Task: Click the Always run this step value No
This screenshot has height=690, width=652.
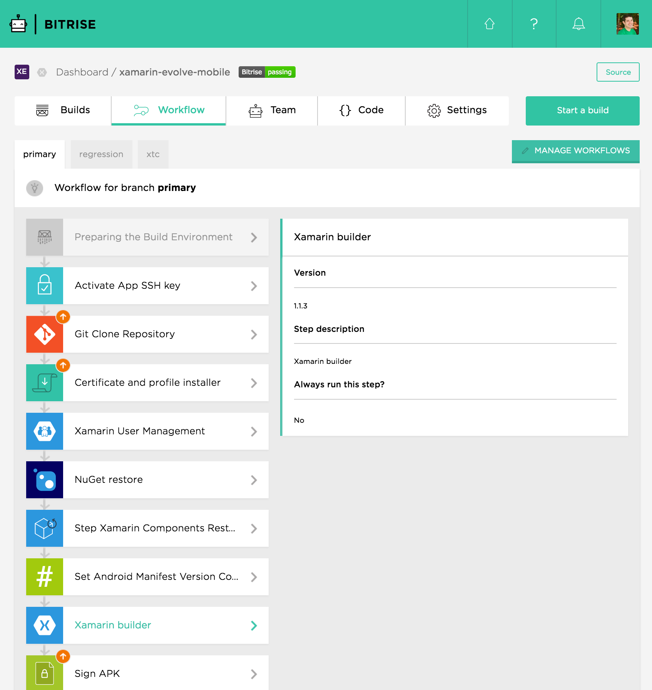Action: (299, 420)
